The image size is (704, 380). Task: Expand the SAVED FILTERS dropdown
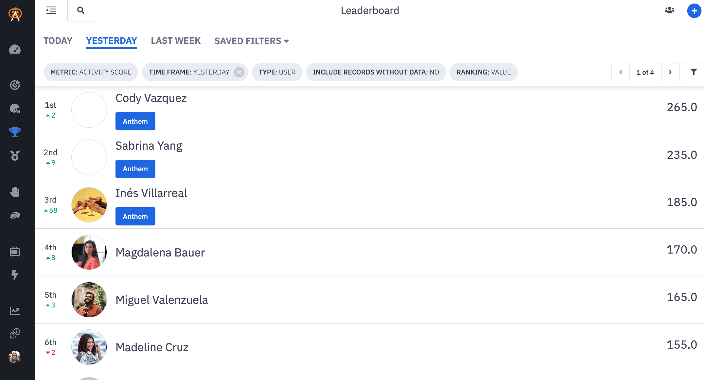[x=252, y=41]
